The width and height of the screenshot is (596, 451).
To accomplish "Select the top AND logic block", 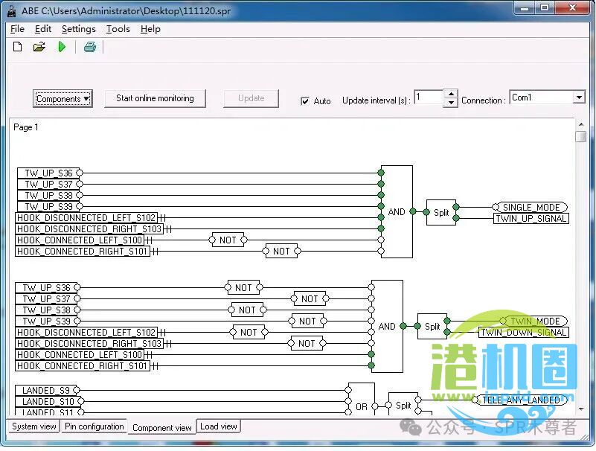I will coord(397,211).
